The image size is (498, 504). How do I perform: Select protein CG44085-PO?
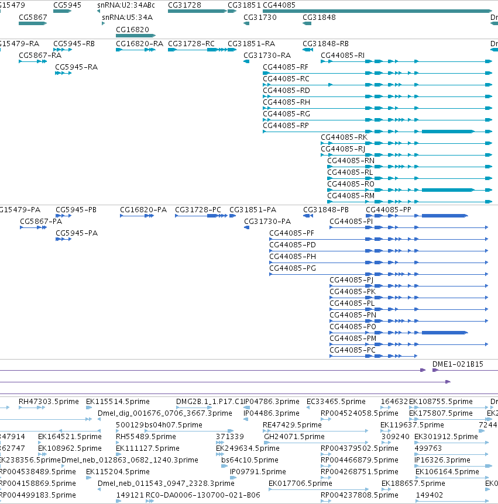[399, 332]
